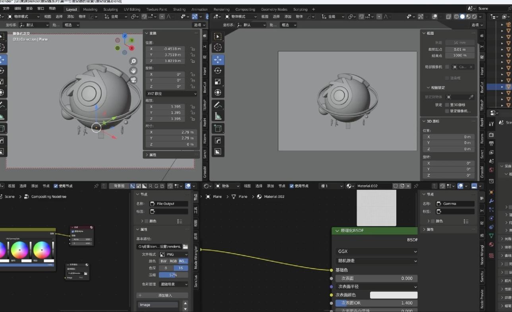Lock the X location property
Viewport: 512px width, 312px height.
click(192, 49)
